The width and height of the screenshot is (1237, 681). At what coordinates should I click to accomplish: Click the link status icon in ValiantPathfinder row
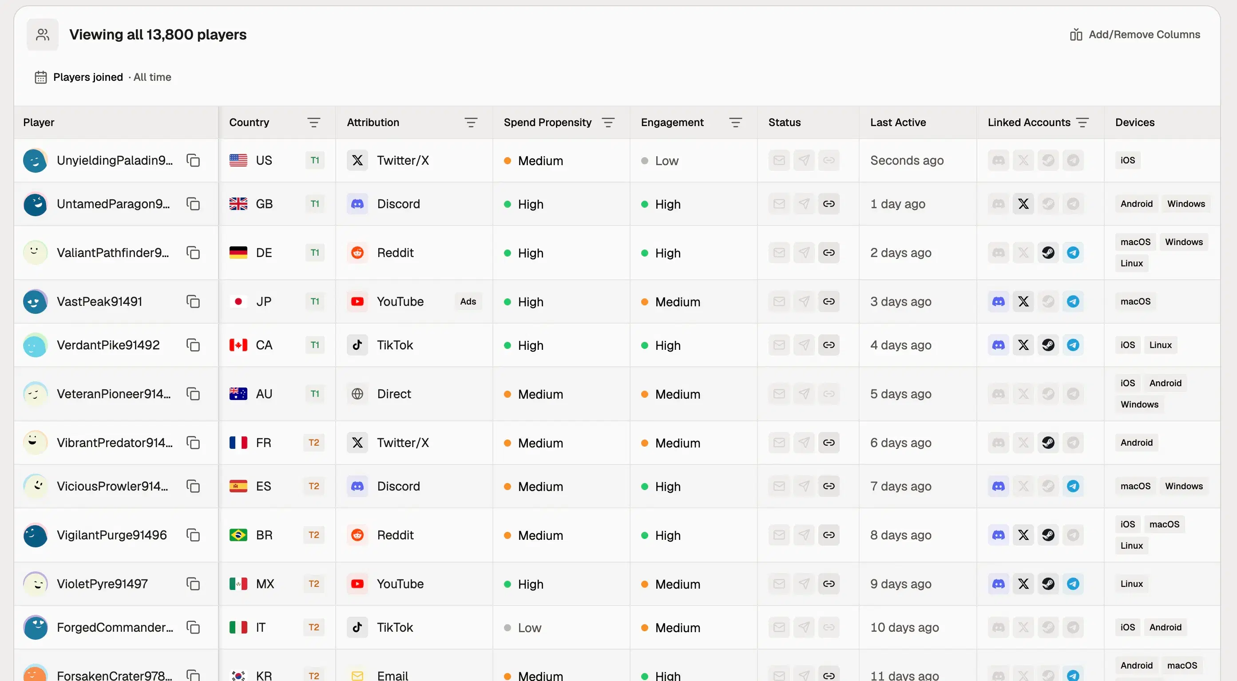pyautogui.click(x=829, y=253)
